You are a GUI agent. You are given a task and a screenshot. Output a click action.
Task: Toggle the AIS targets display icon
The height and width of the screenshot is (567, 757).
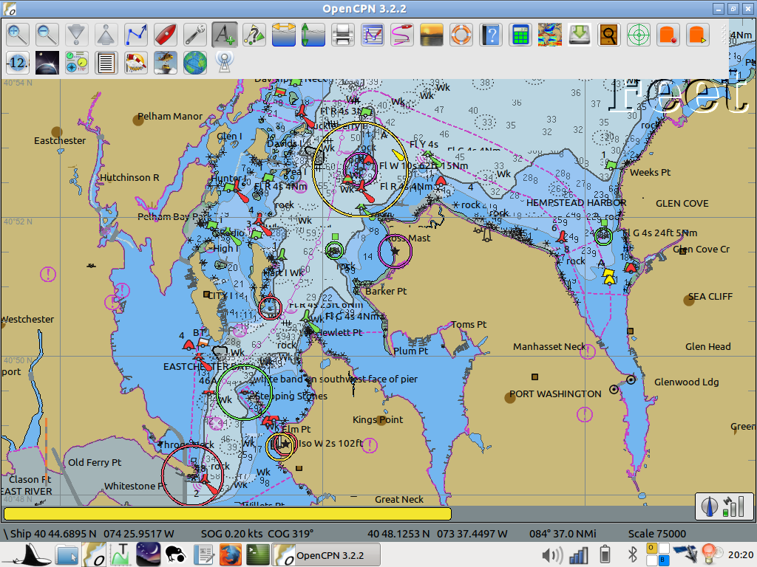[254, 35]
